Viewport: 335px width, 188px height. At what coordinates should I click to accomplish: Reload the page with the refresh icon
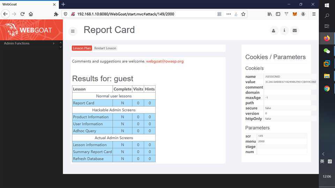(22, 14)
